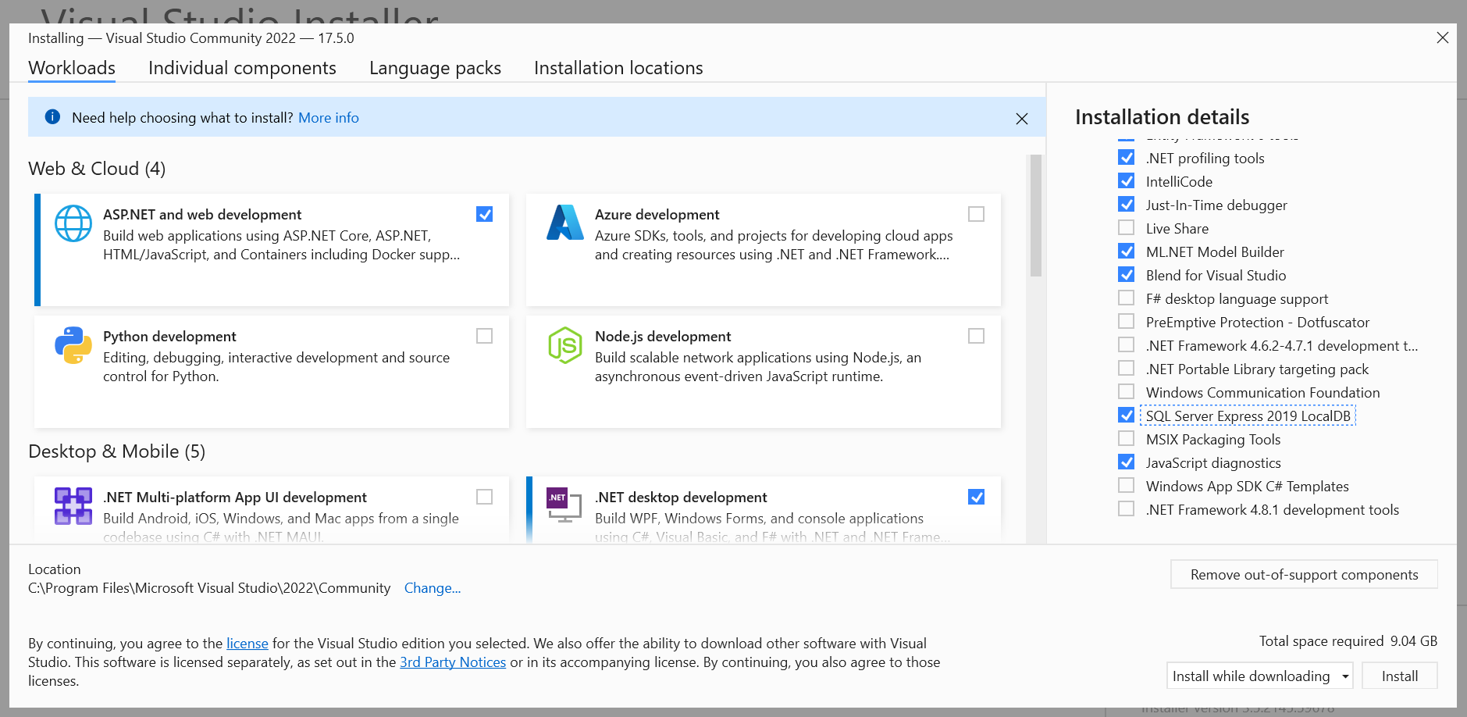
Task: Uncheck .NET profiling tools component
Action: coord(1127,157)
